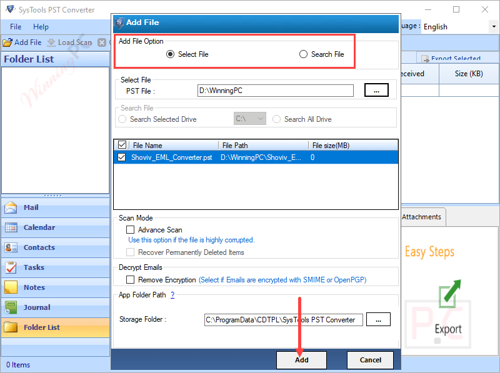Uncheck Shoviv_EML_Converter.pst row checkbox
500x373 pixels.
point(121,157)
